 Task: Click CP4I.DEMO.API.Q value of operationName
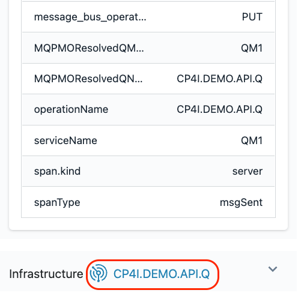[219, 109]
